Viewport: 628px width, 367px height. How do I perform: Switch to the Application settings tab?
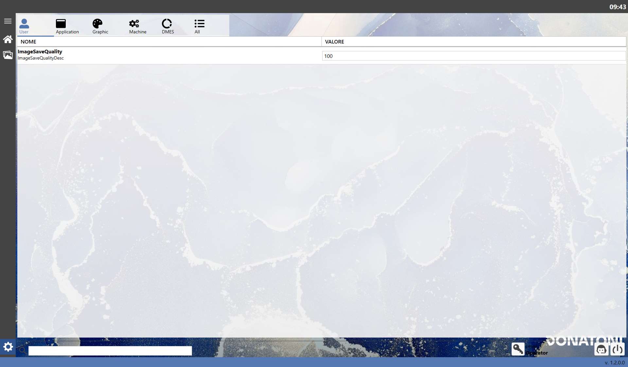[67, 26]
